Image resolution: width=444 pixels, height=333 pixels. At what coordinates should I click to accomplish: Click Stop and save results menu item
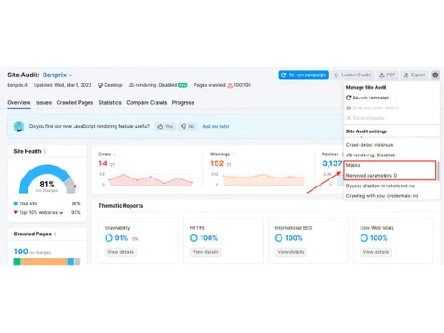(372, 107)
